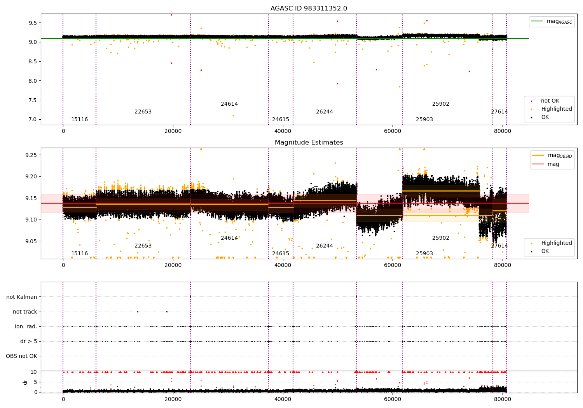Click obsid label 24614 in Magnitude Estimates plot

point(229,238)
